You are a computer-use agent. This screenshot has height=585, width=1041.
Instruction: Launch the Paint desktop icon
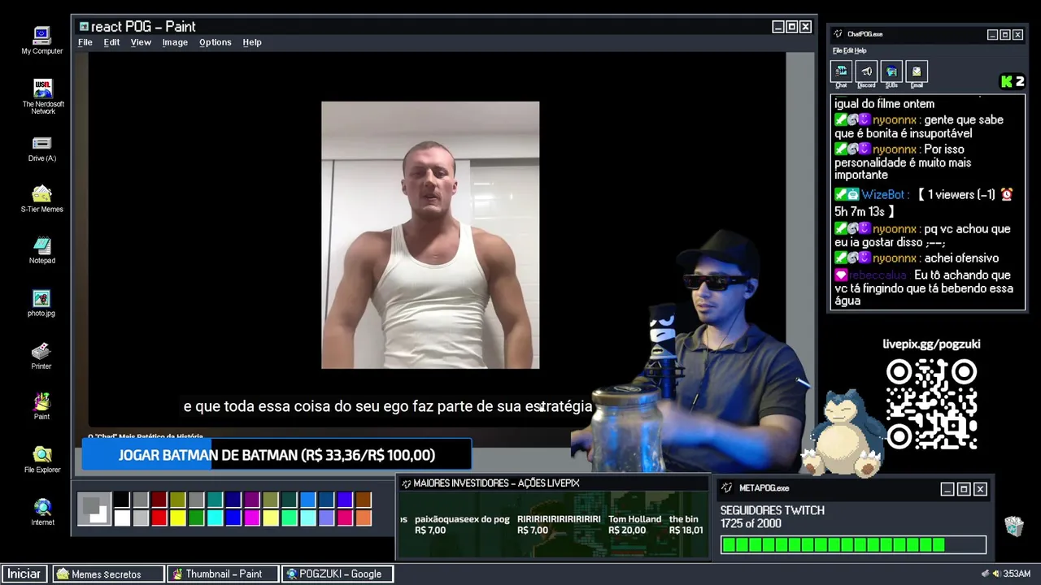[x=41, y=406]
